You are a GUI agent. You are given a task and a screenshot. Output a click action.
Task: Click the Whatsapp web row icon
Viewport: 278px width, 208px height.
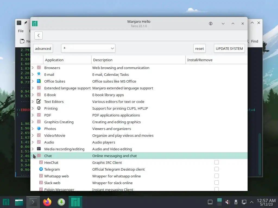coord(41,176)
